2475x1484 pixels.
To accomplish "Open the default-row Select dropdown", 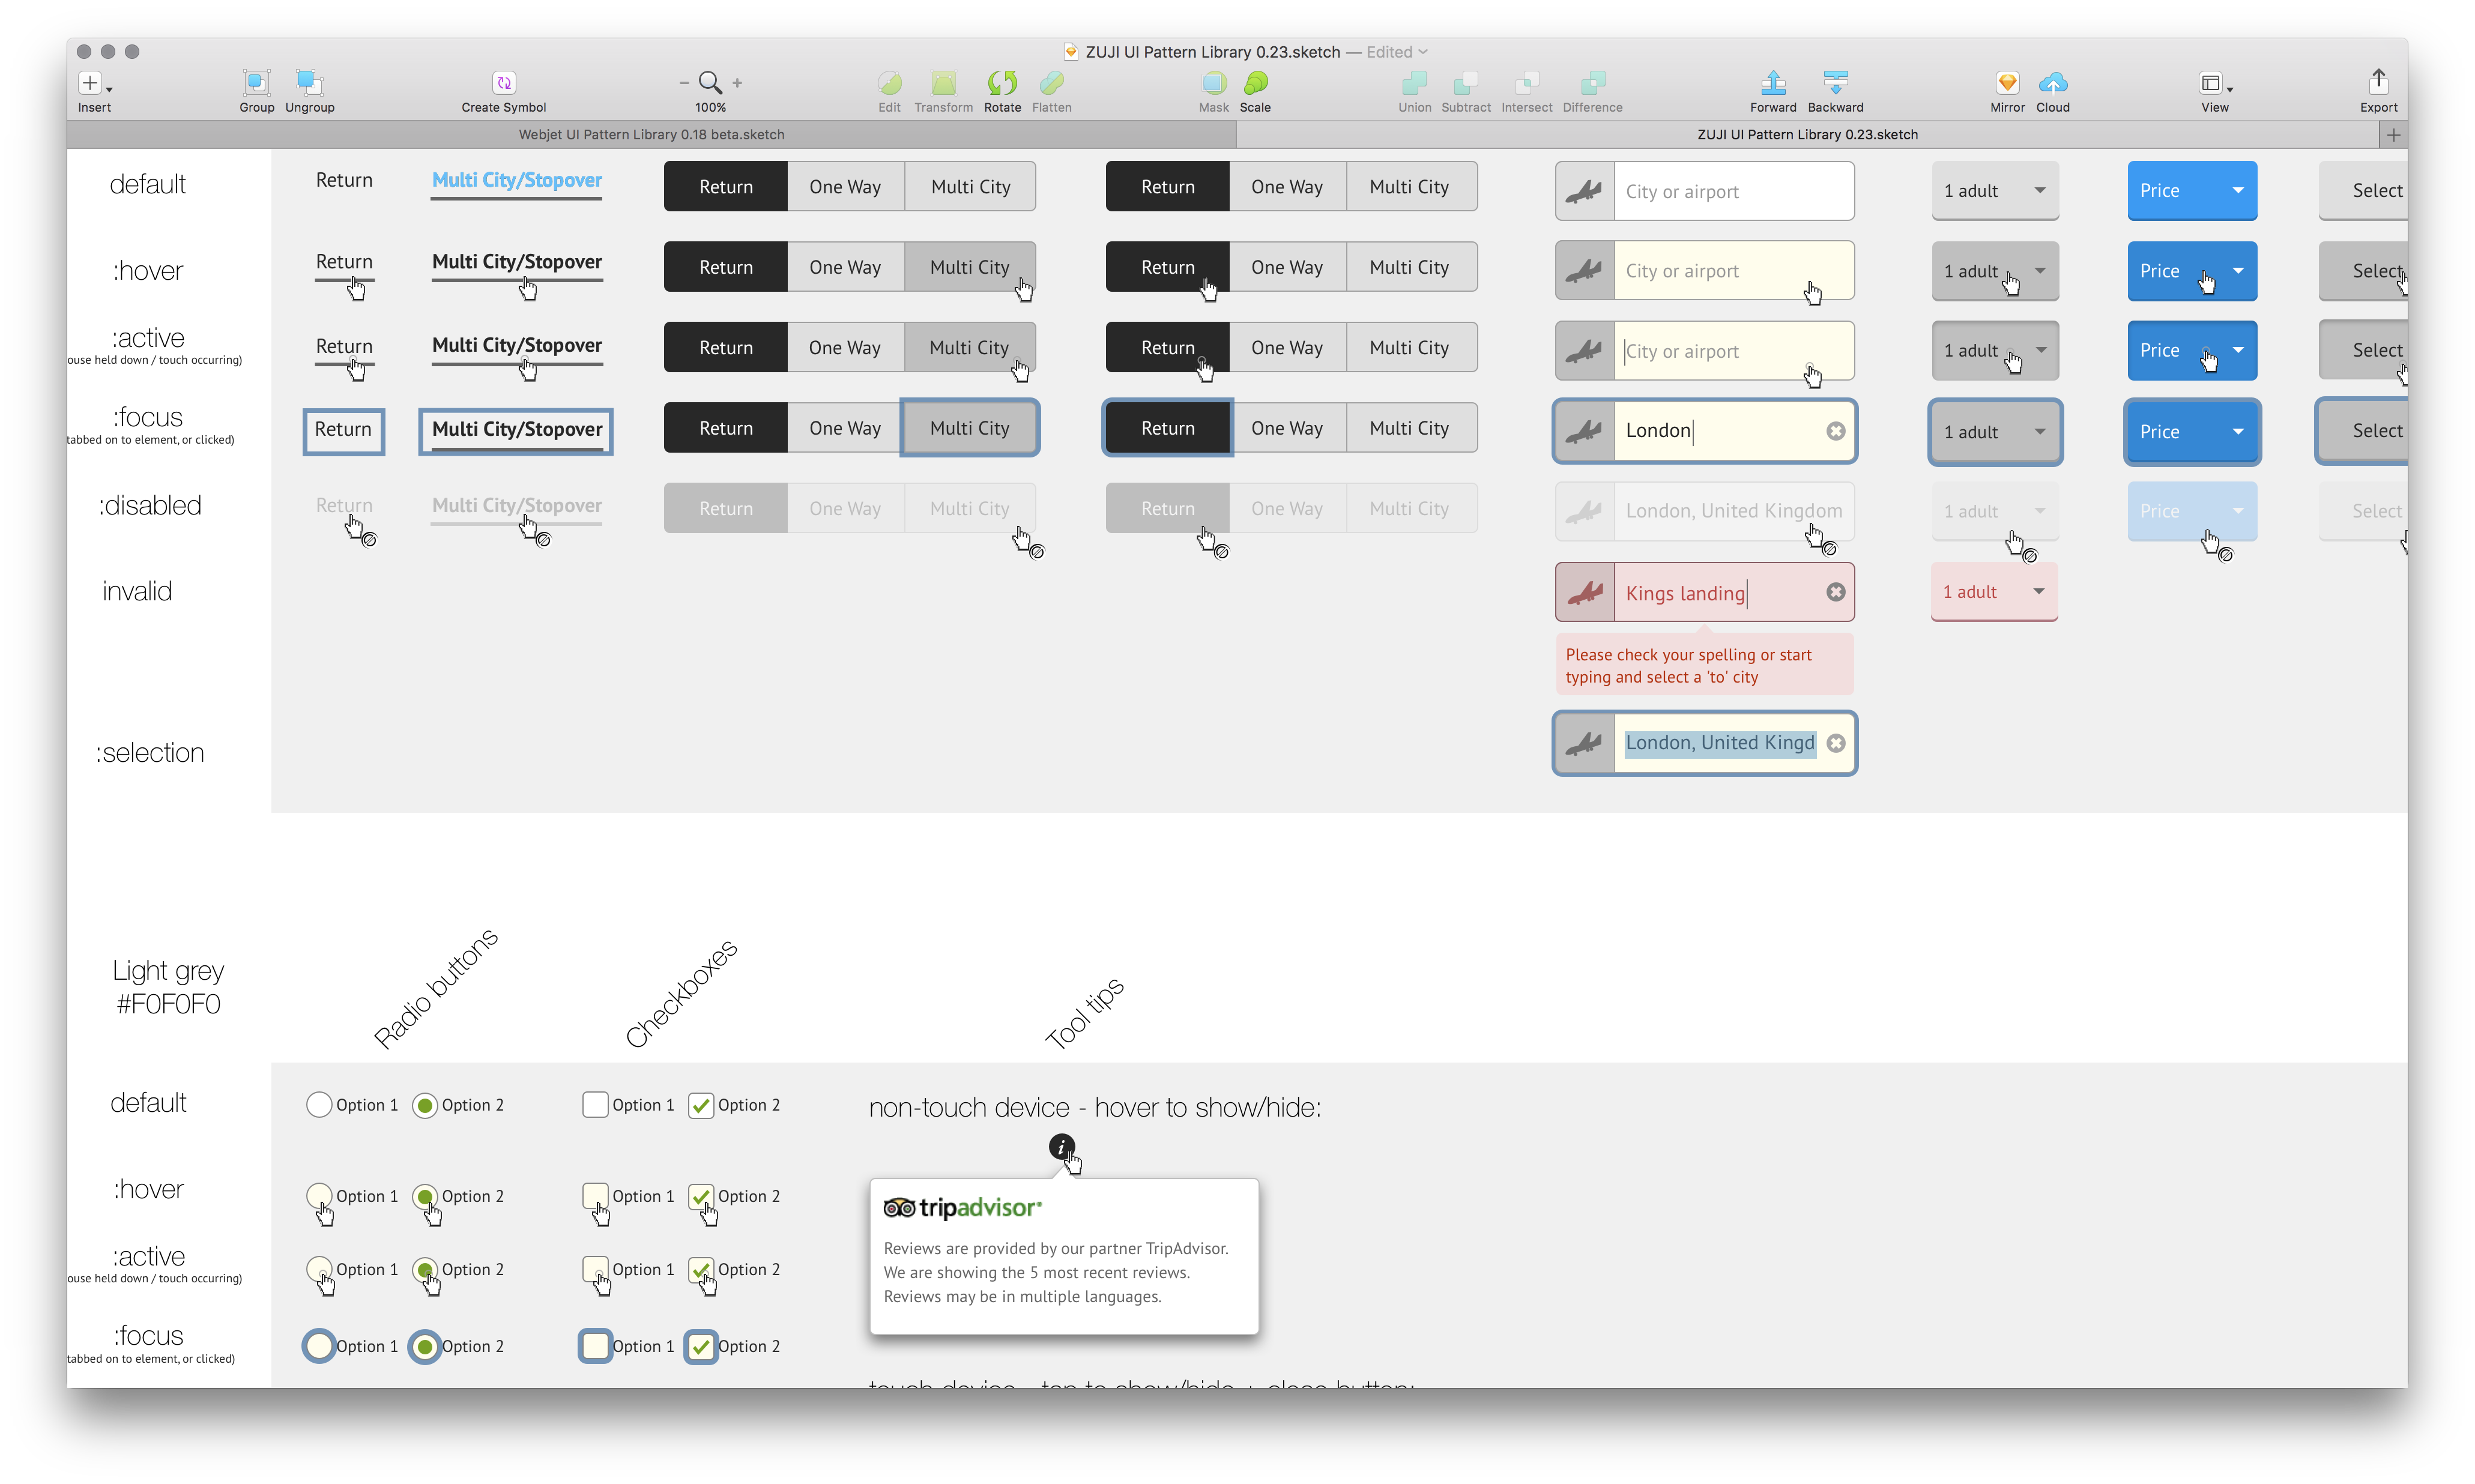I will point(2362,191).
